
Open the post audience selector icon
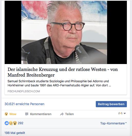[x=120, y=113]
